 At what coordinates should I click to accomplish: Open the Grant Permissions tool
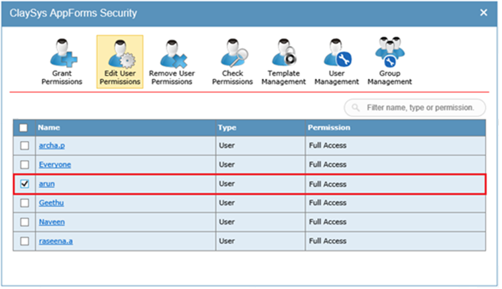click(x=62, y=61)
